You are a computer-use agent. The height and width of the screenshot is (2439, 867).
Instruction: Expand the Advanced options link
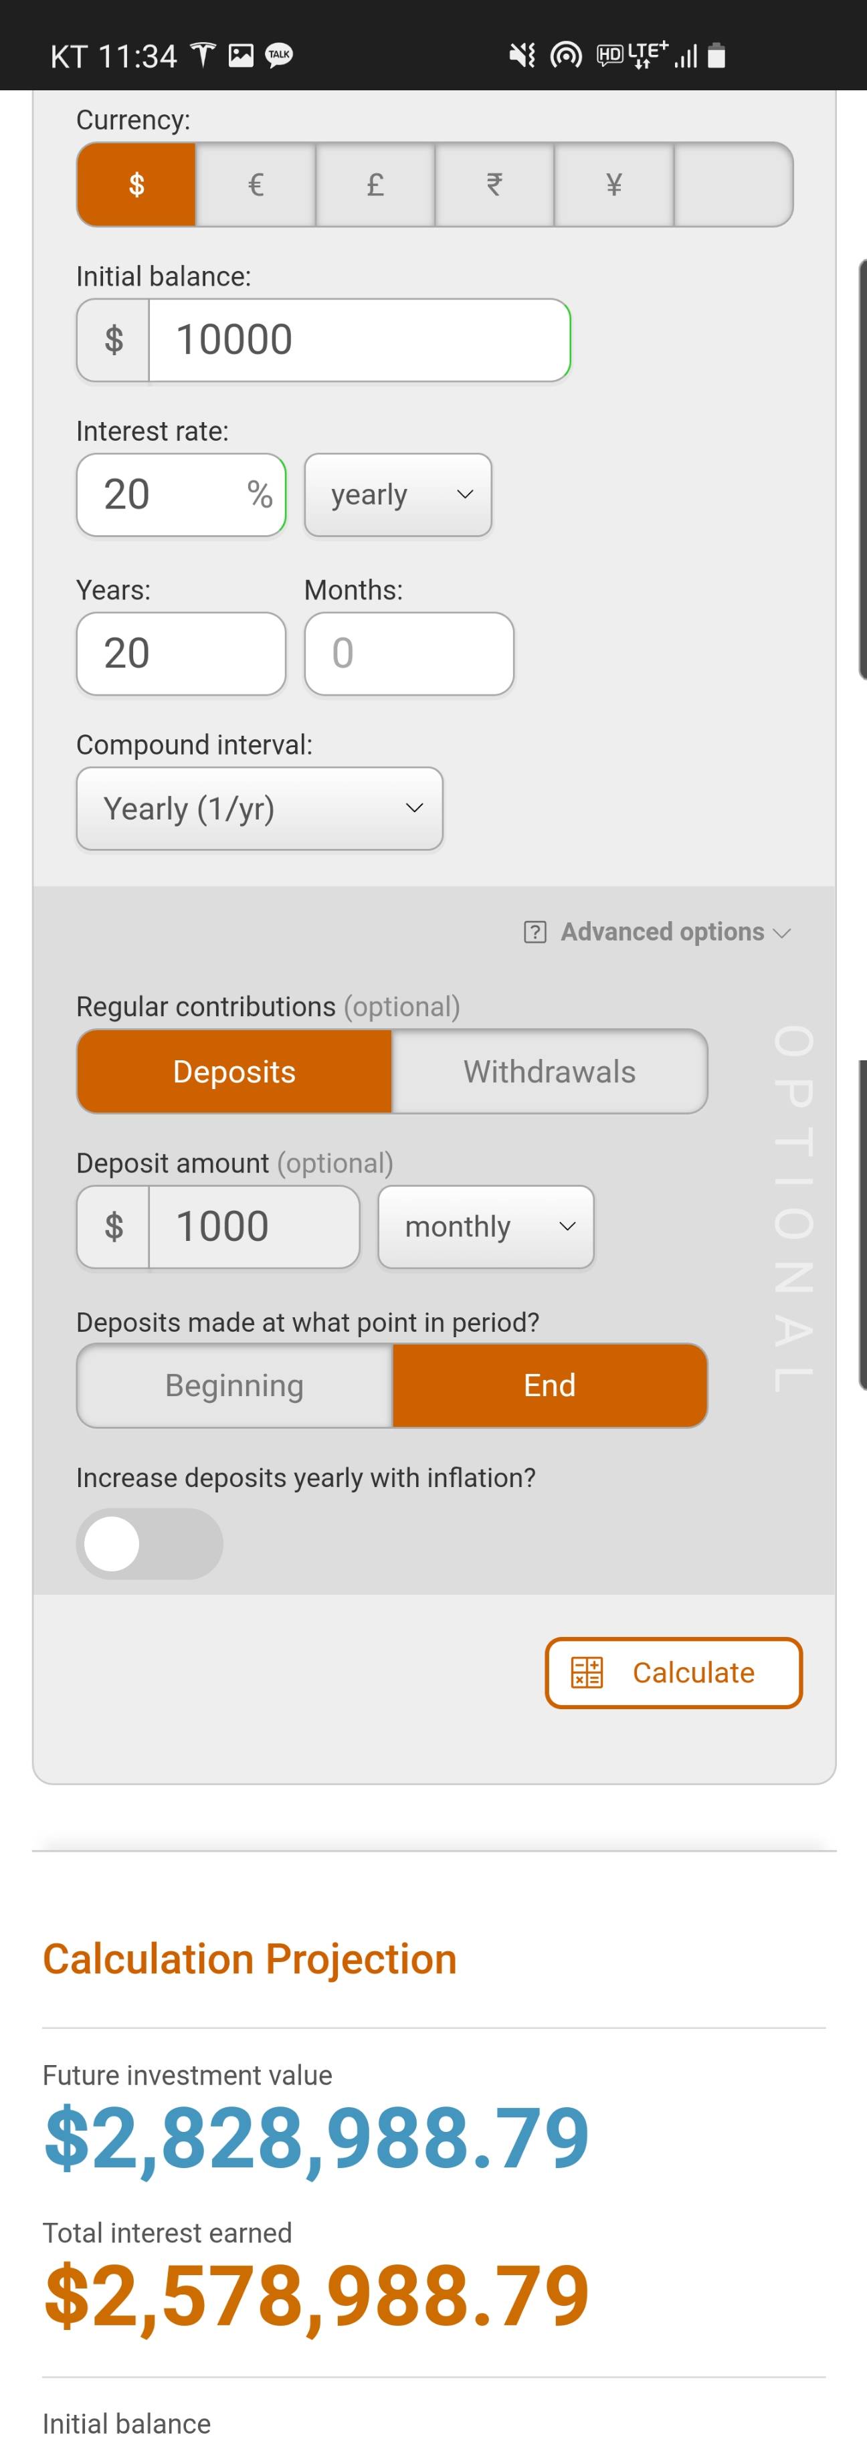(x=674, y=933)
